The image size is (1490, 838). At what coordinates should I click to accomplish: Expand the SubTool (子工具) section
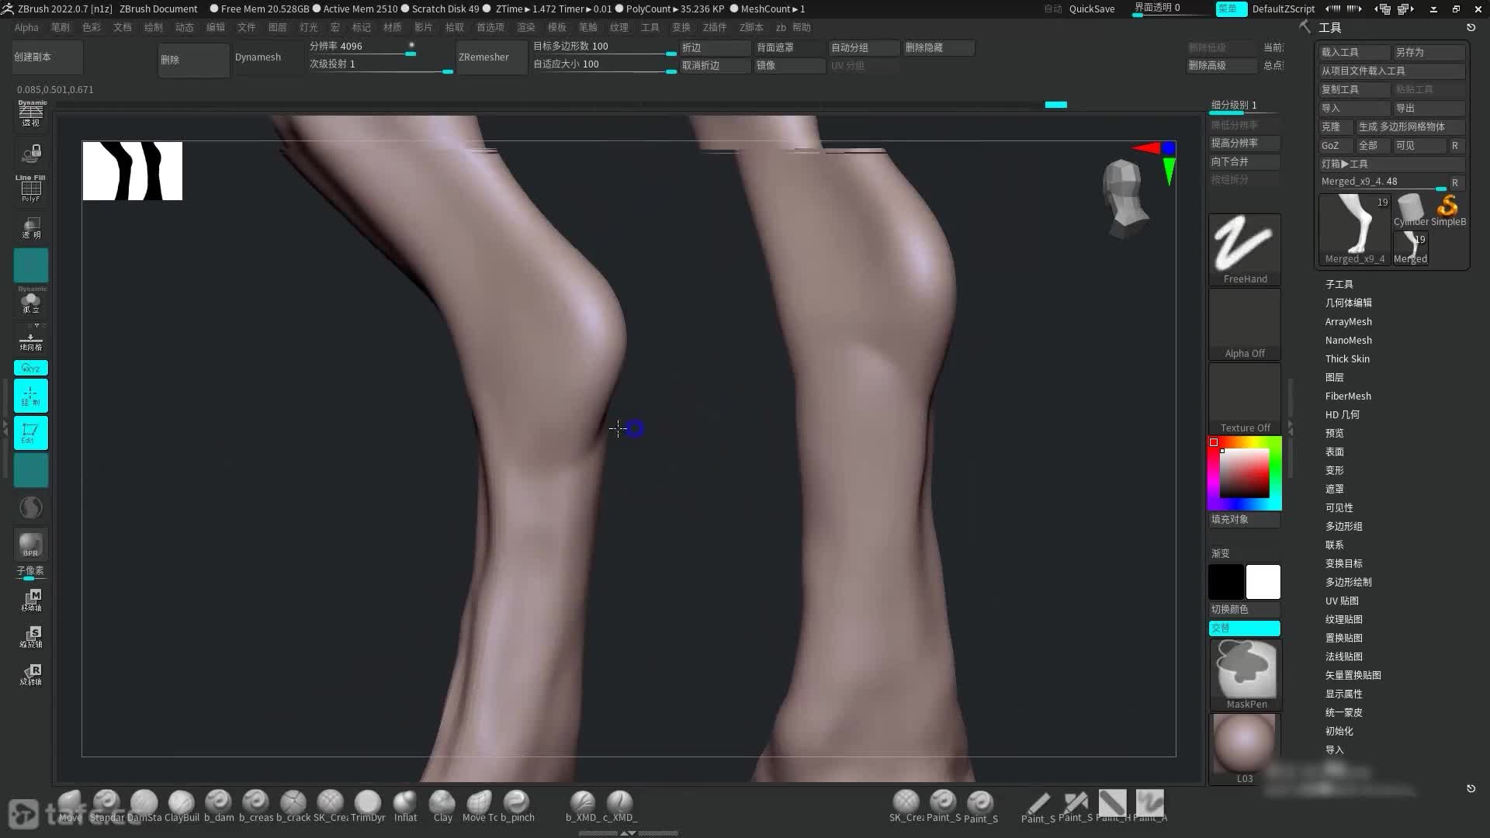coord(1339,284)
